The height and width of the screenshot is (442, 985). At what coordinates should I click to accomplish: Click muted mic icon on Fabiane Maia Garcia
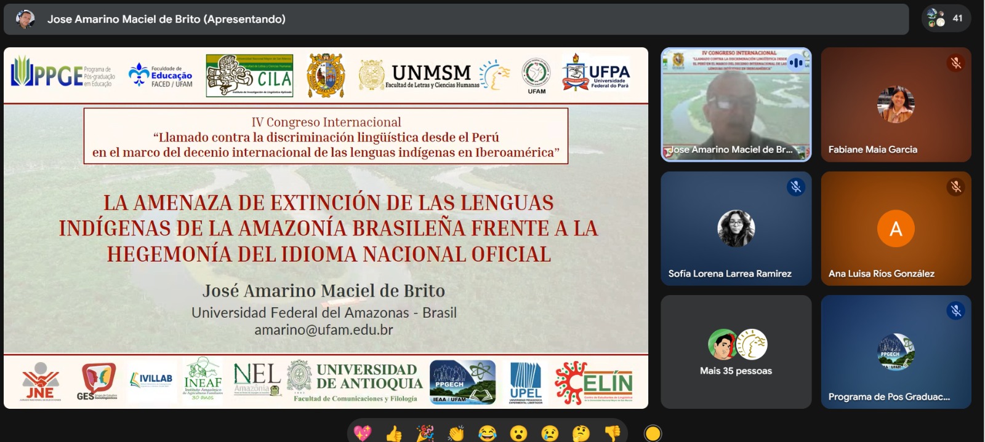point(955,63)
